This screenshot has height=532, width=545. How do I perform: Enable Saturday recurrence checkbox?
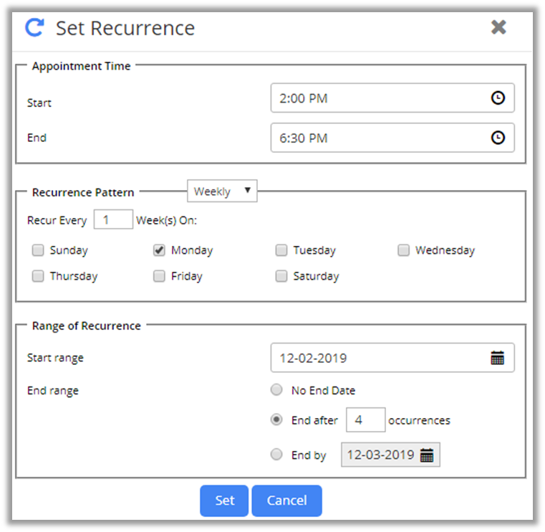click(x=281, y=276)
